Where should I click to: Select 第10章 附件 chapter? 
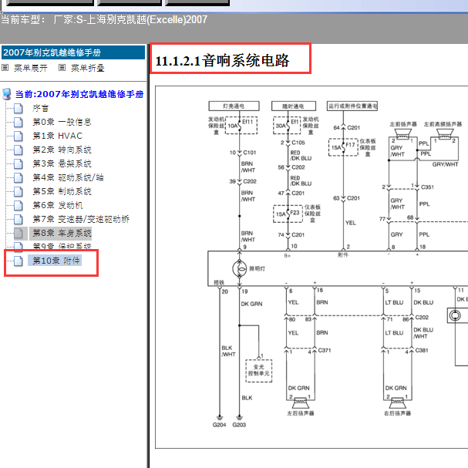(56, 261)
